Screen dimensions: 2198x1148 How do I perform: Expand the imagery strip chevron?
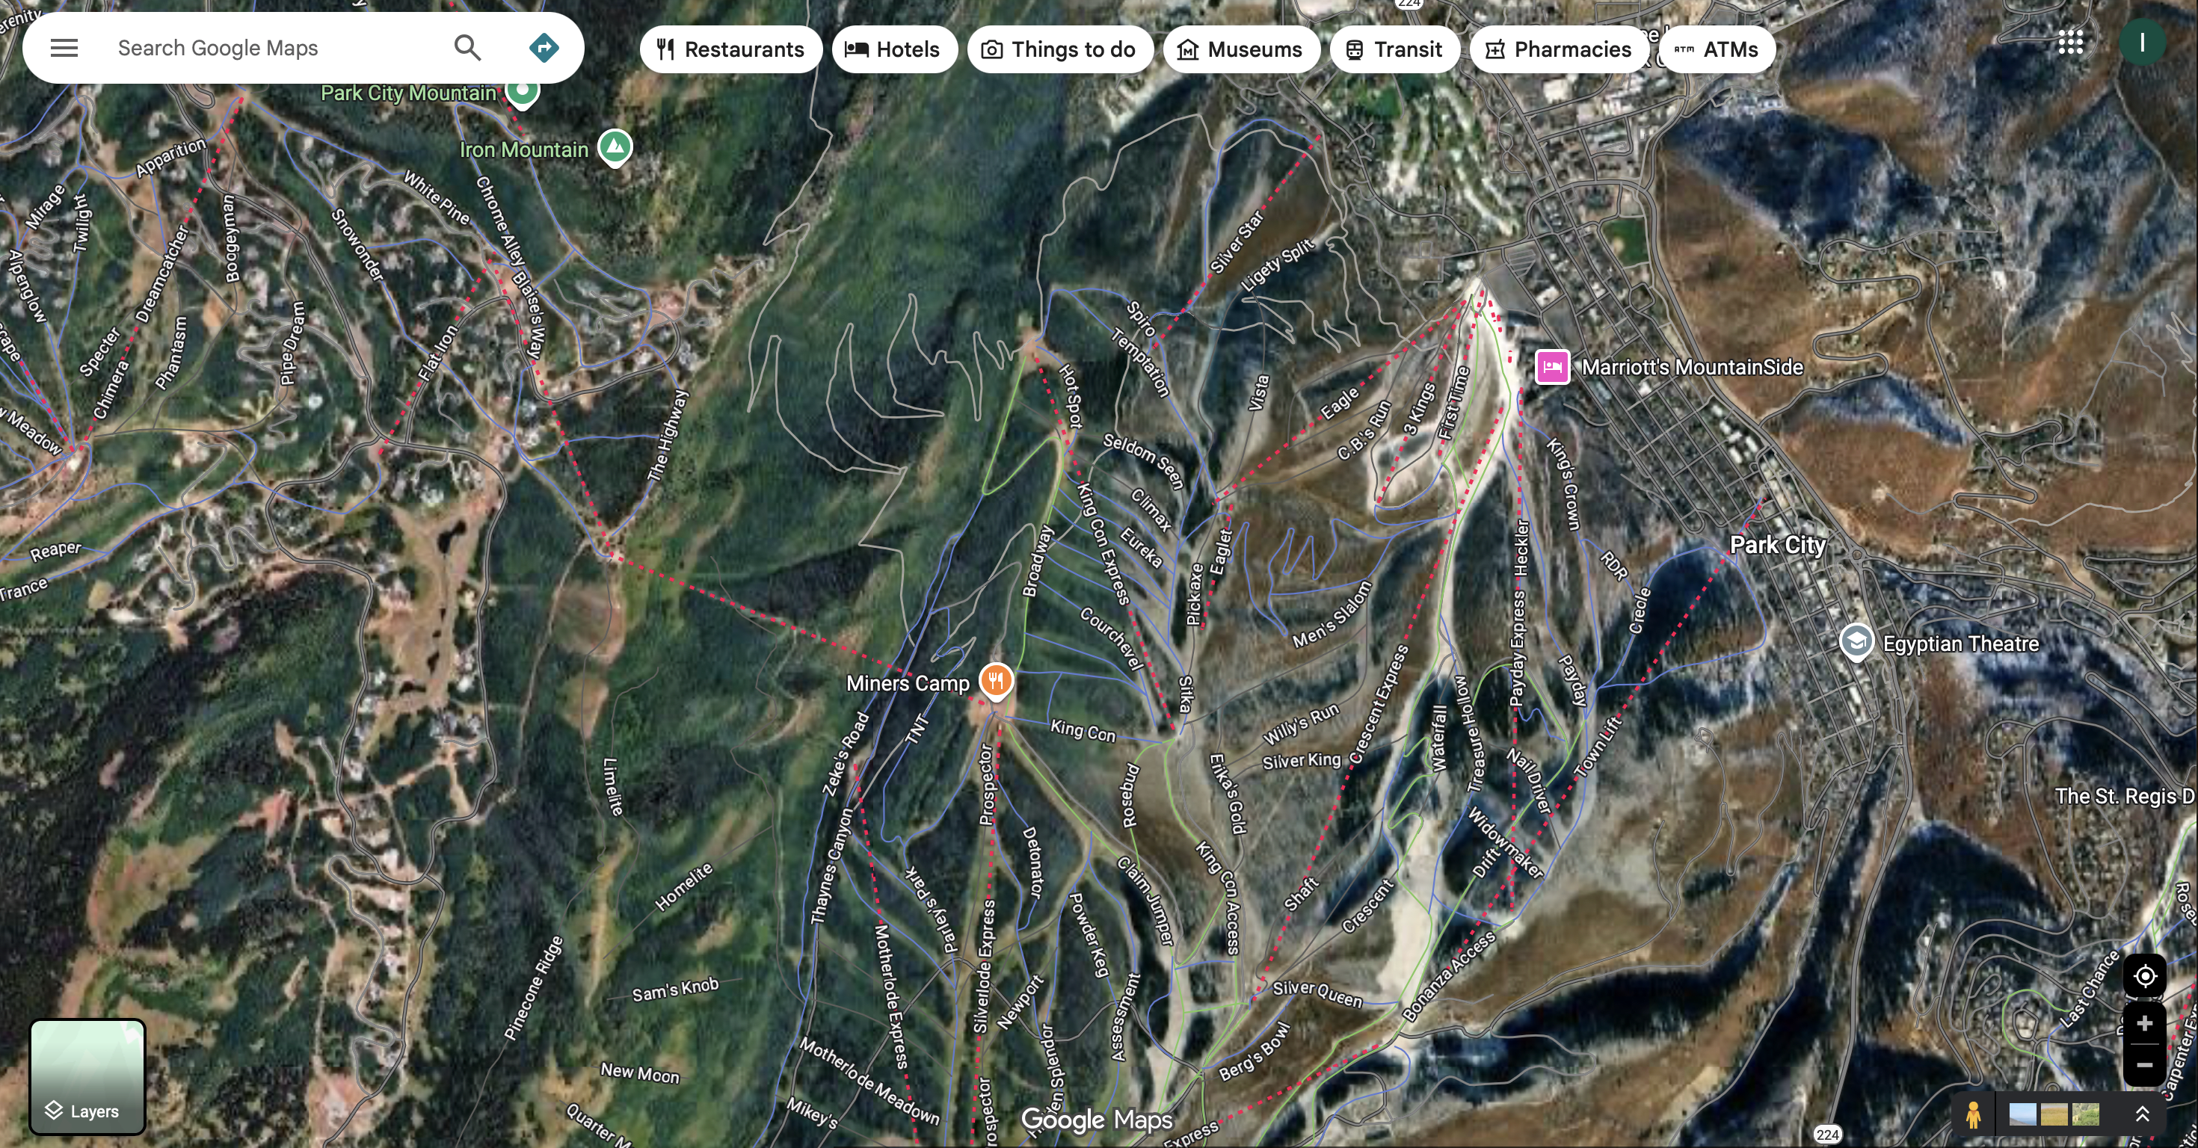(2142, 1114)
